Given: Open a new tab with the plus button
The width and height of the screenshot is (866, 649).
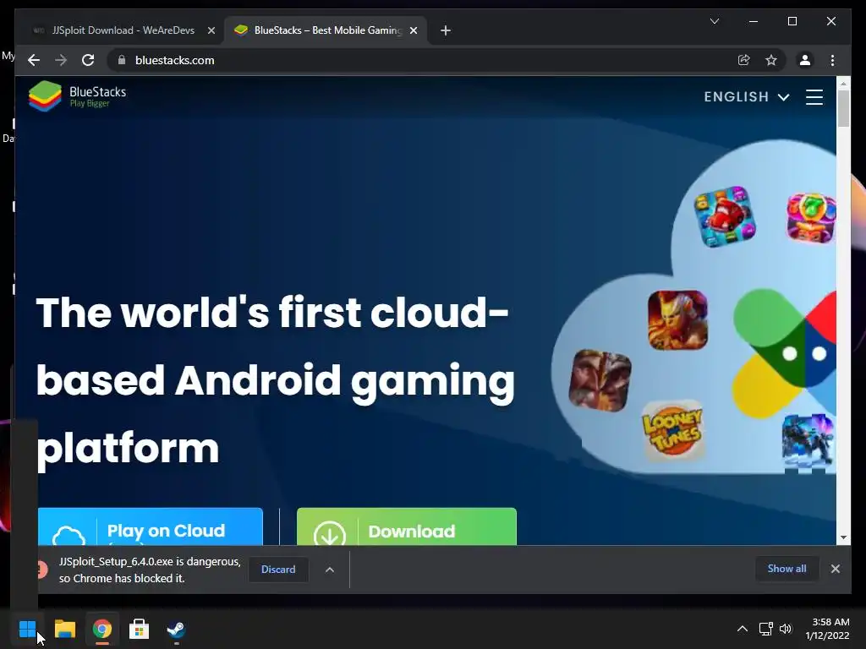Looking at the screenshot, I should (x=446, y=30).
